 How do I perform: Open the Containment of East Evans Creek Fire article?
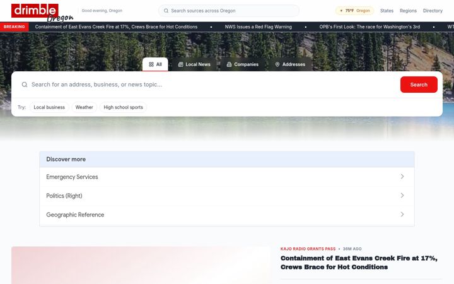[359, 263]
